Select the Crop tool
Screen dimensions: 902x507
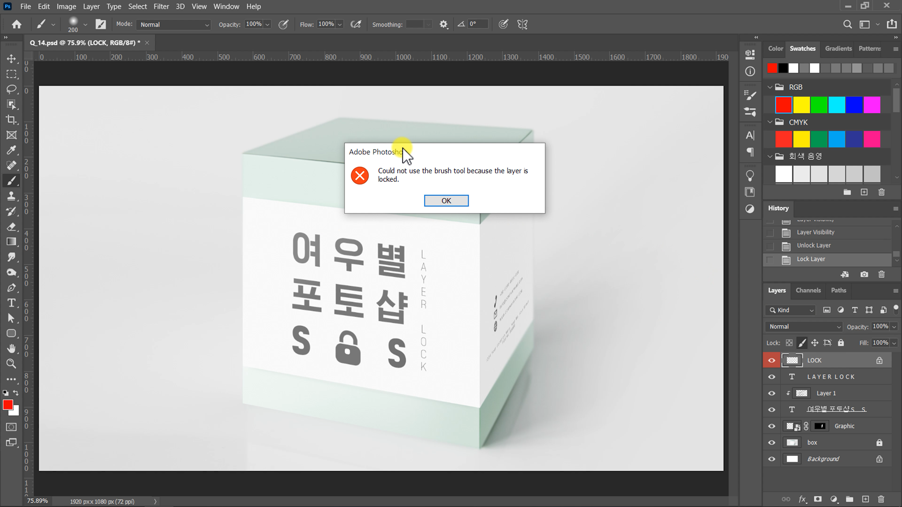tap(11, 120)
